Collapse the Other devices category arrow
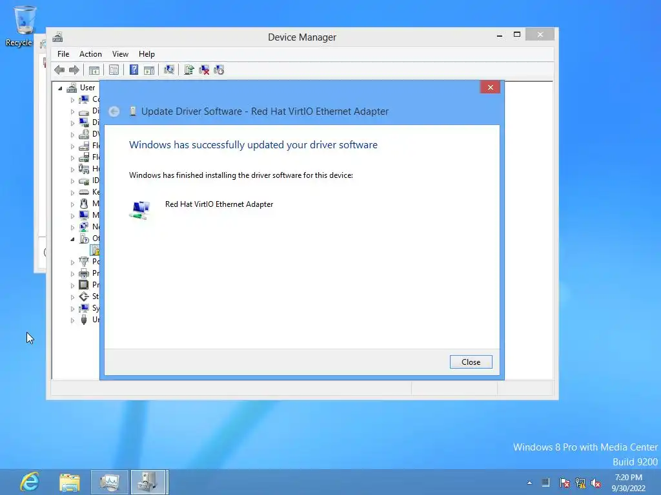The width and height of the screenshot is (661, 495). click(72, 239)
